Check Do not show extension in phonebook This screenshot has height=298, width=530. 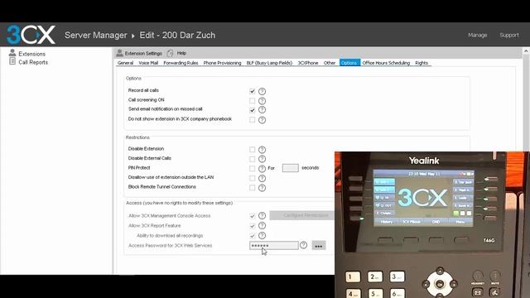(x=252, y=119)
